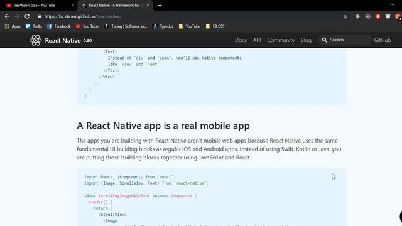Click the React Native atom logo
The width and height of the screenshot is (402, 226).
pyautogui.click(x=35, y=40)
